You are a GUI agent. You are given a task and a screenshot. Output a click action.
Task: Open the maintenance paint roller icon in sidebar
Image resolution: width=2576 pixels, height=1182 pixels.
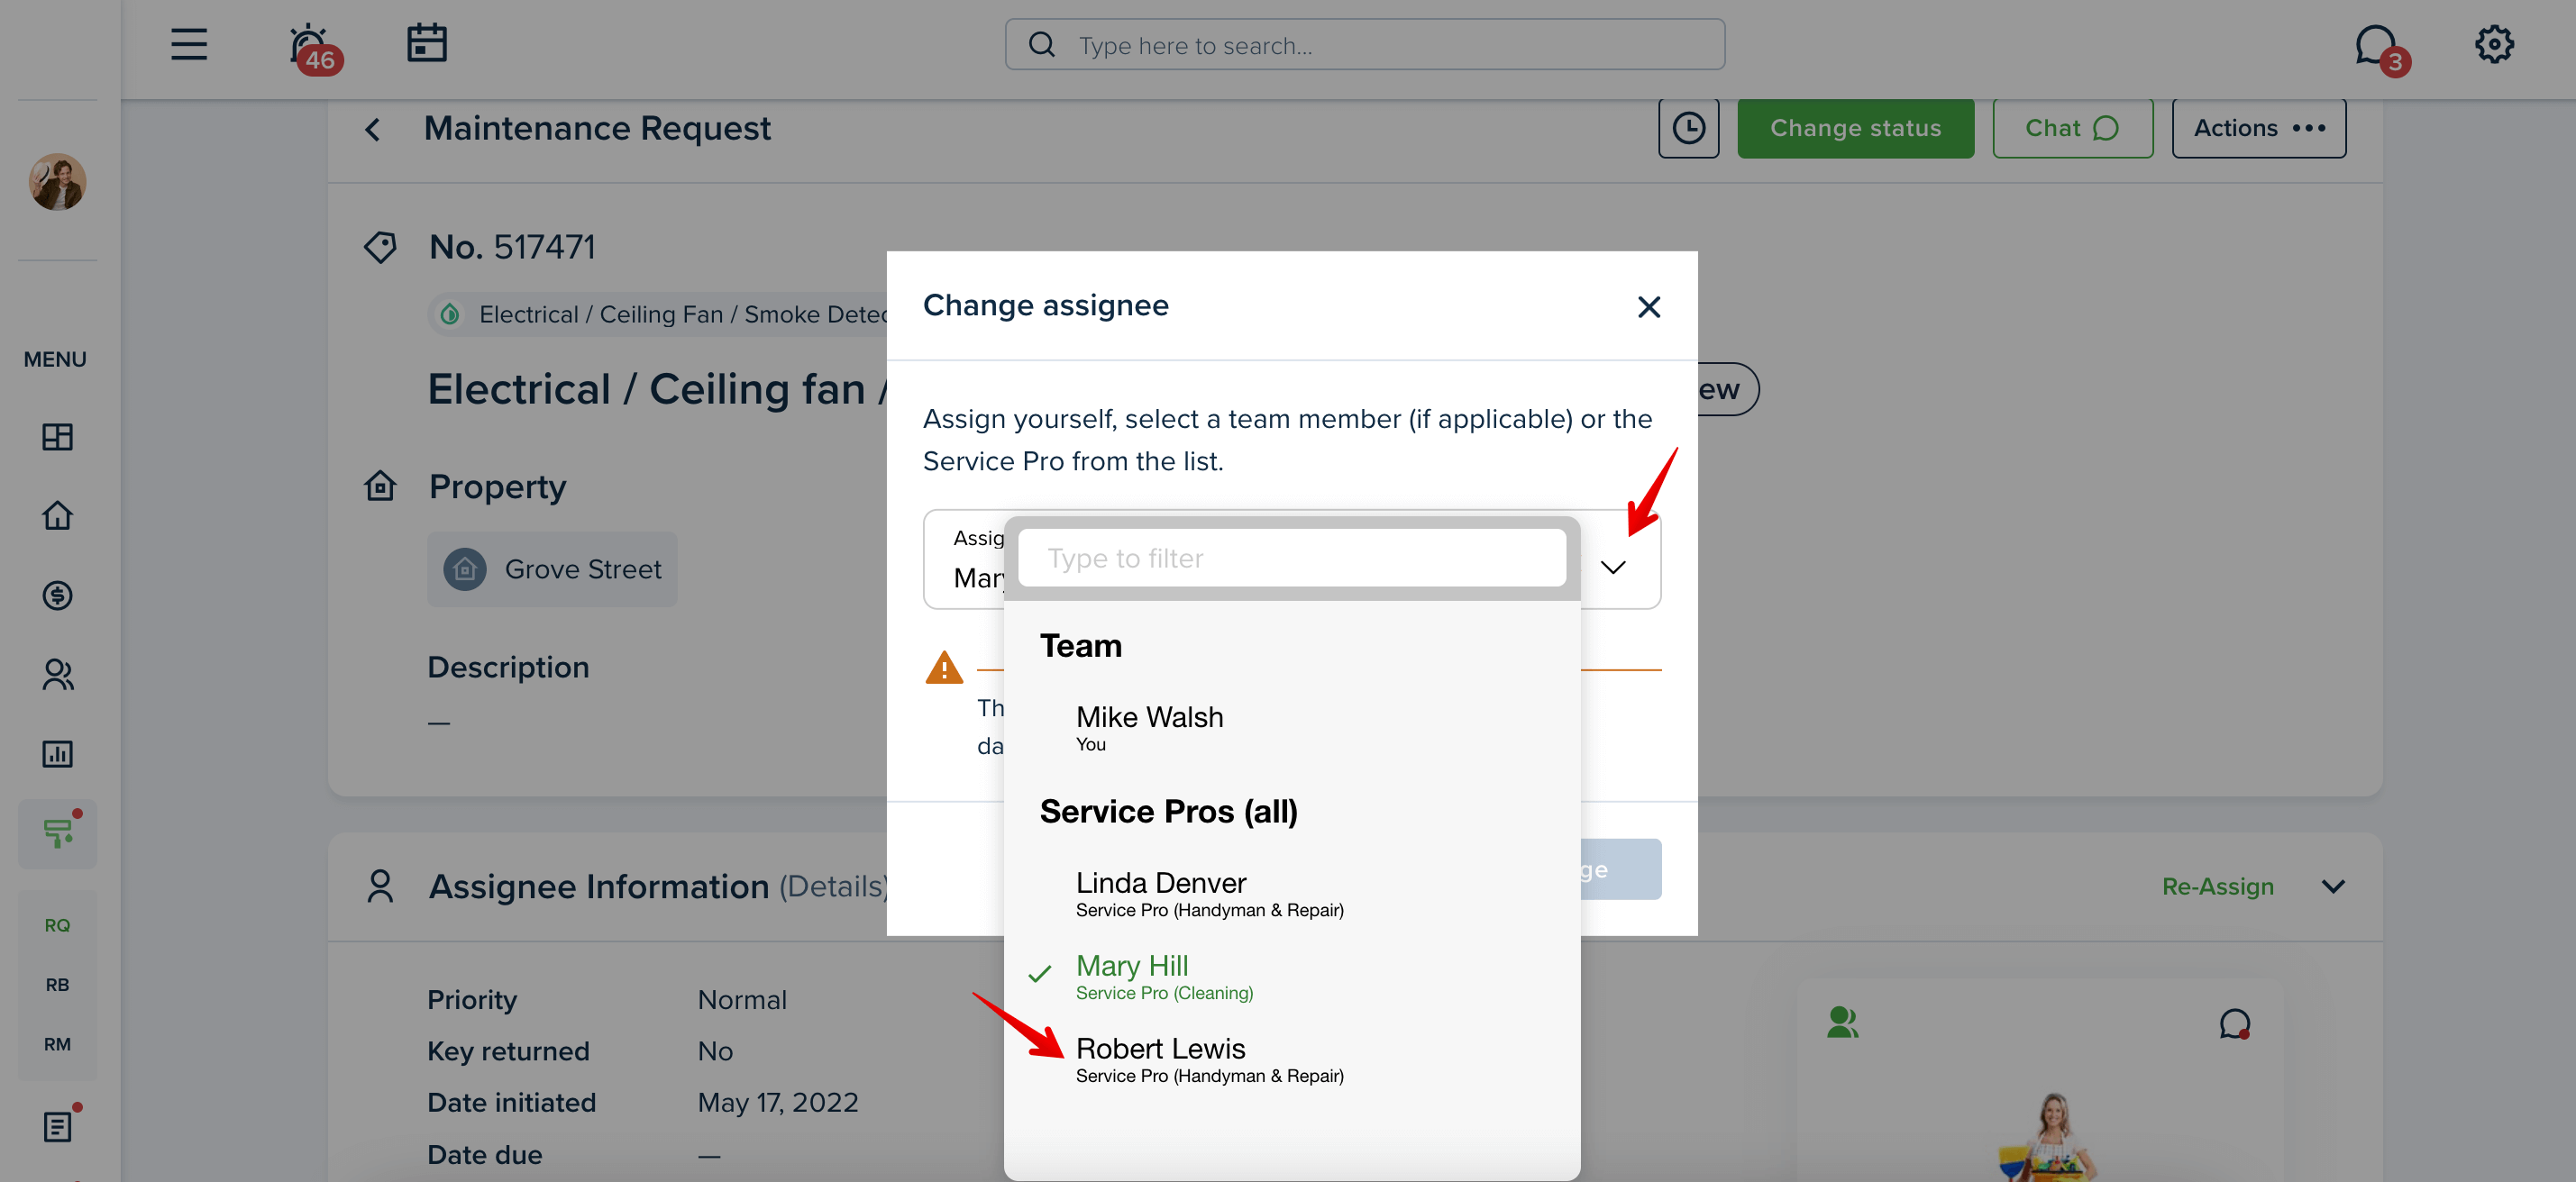[x=57, y=833]
